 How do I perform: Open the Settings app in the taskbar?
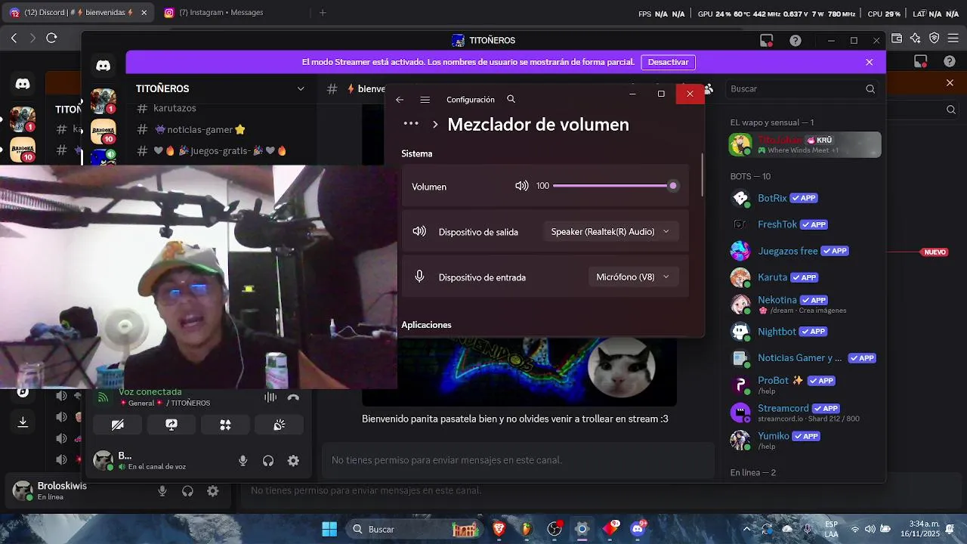pos(582,529)
